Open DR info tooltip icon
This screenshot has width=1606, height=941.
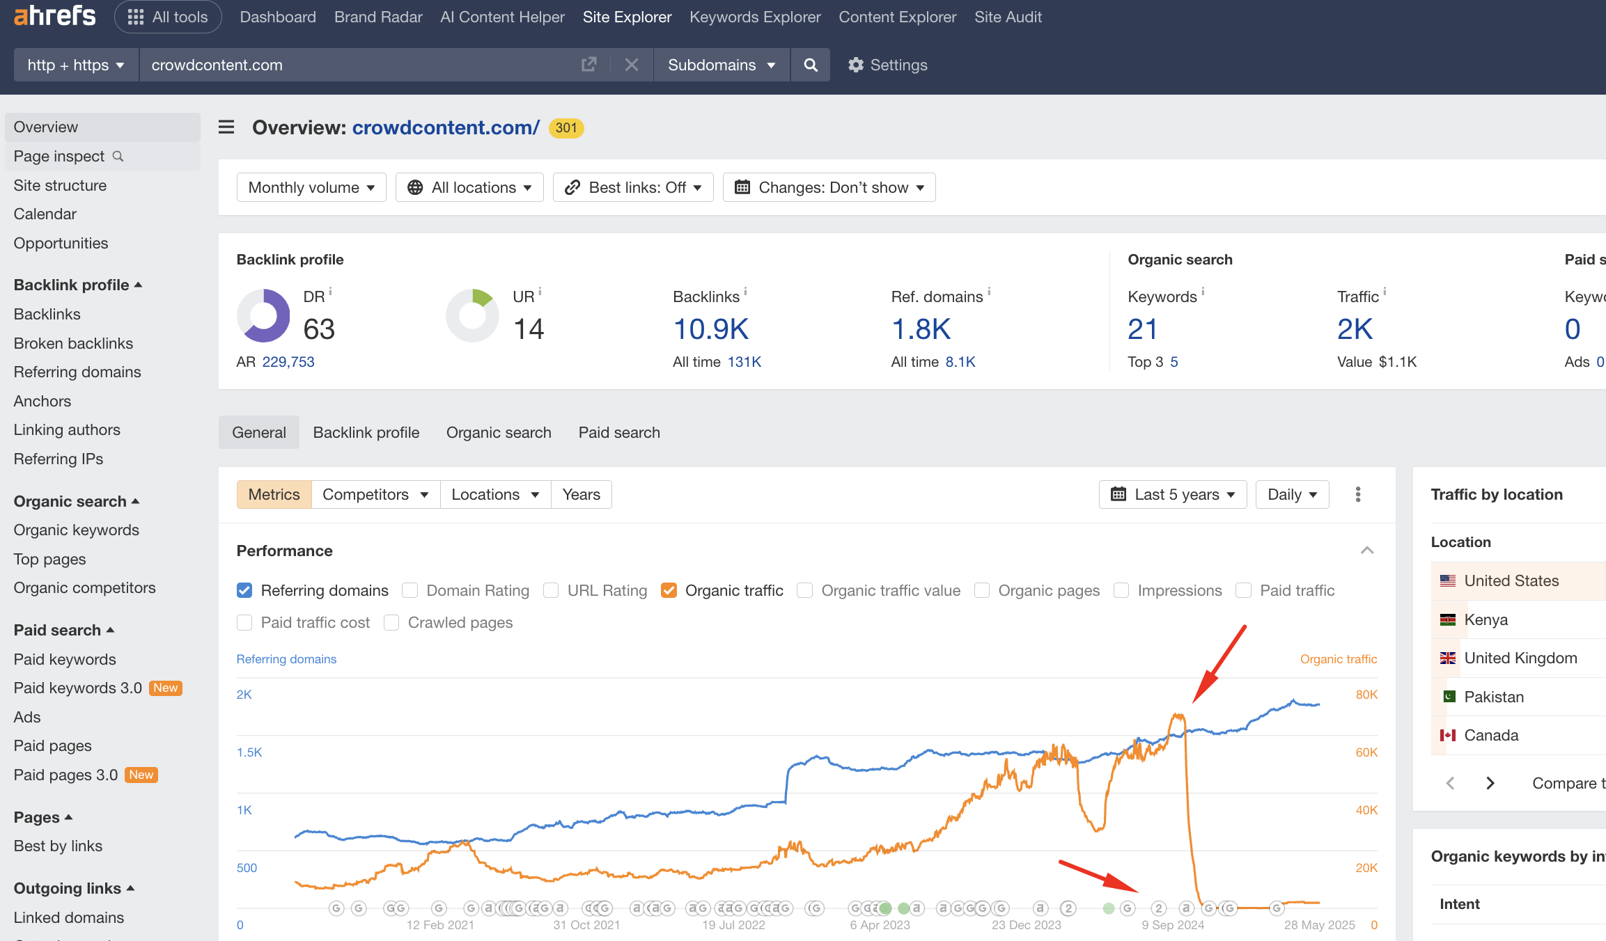[x=330, y=291]
